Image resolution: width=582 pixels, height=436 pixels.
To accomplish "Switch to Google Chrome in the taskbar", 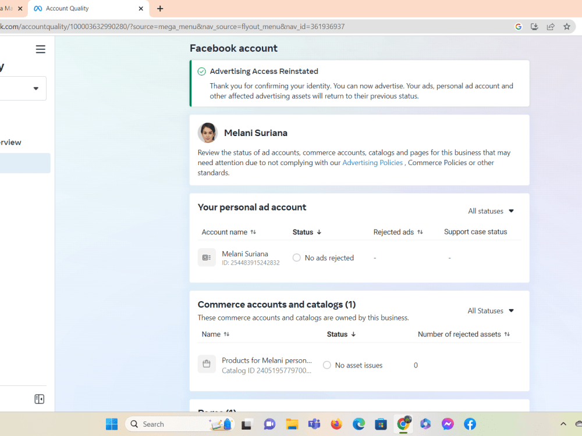I will 403,424.
